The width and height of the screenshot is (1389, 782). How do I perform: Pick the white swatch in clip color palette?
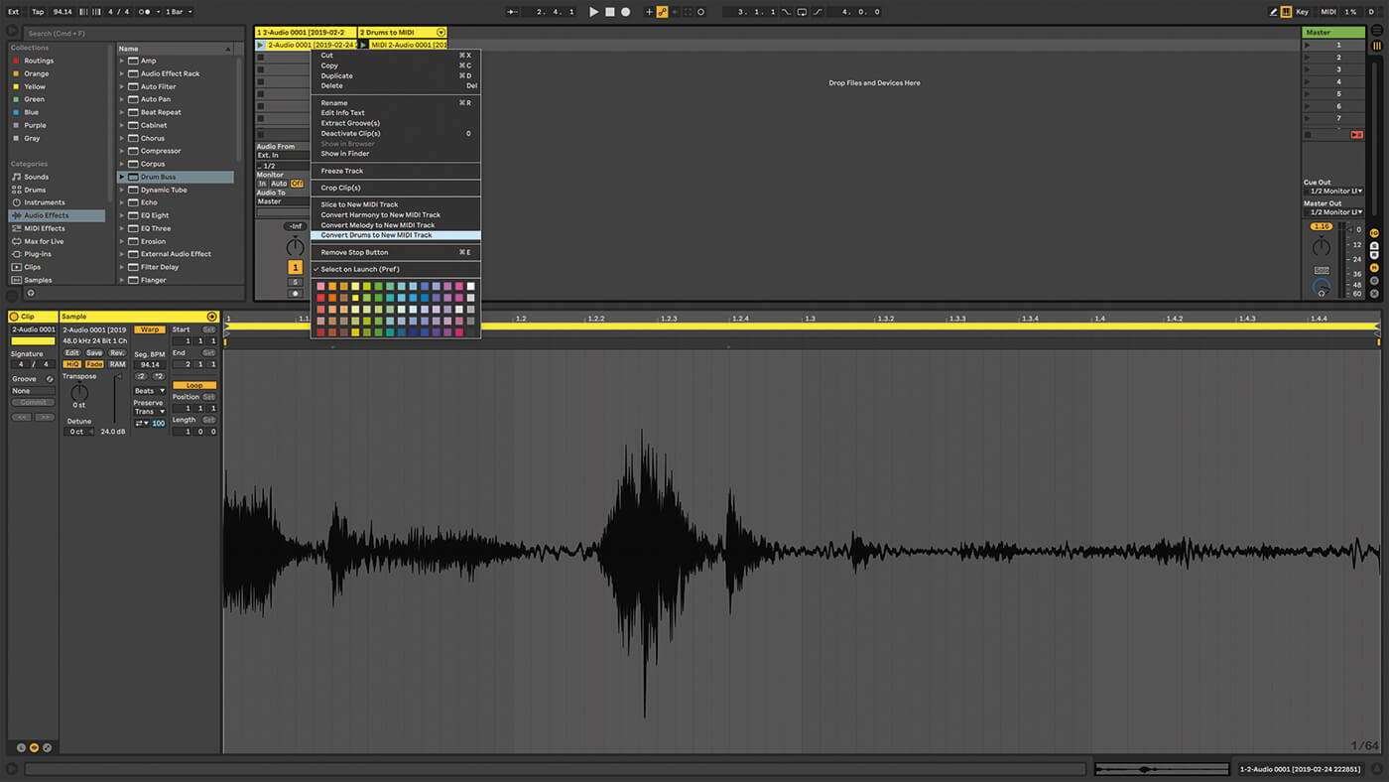pos(471,287)
